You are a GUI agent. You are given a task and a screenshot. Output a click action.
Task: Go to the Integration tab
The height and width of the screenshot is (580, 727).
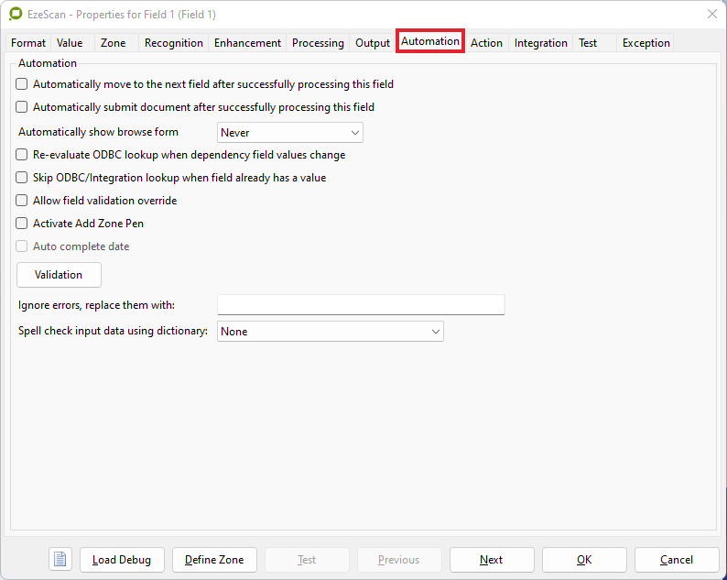[540, 43]
